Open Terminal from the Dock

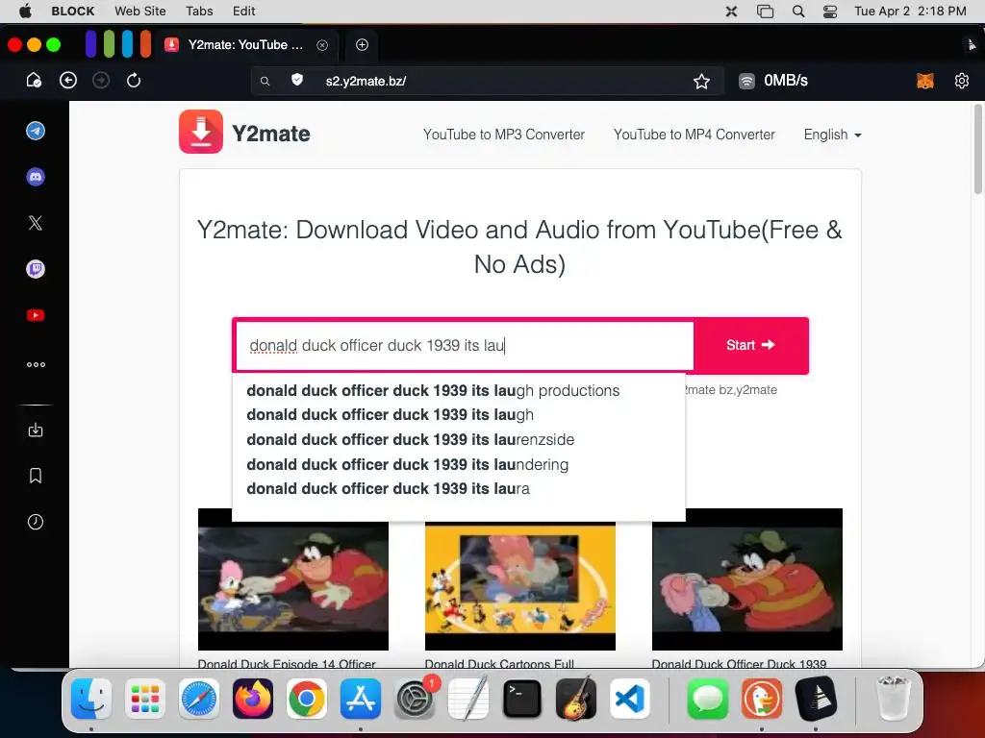522,699
